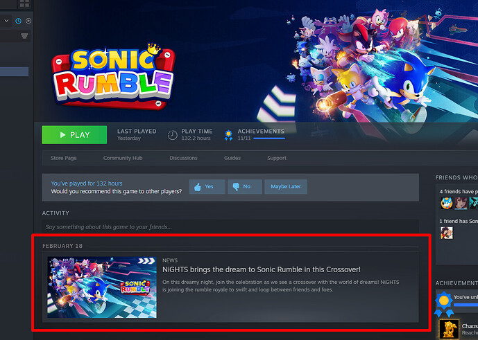
Task: Click the play time clock icon
Action: [x=173, y=135]
